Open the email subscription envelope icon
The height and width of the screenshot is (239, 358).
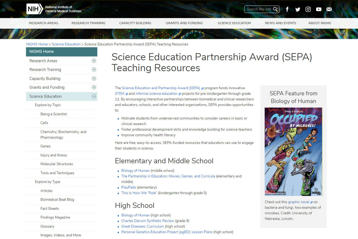(329, 9)
